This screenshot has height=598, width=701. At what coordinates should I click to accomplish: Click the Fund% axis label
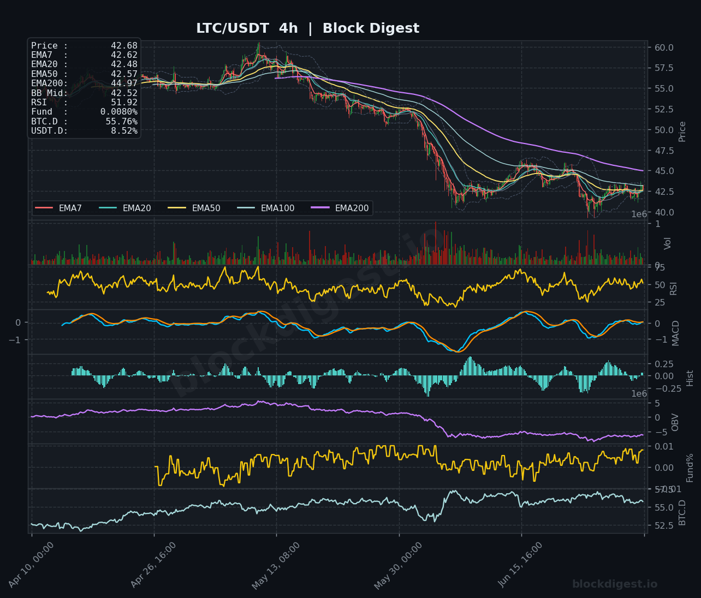tap(690, 468)
